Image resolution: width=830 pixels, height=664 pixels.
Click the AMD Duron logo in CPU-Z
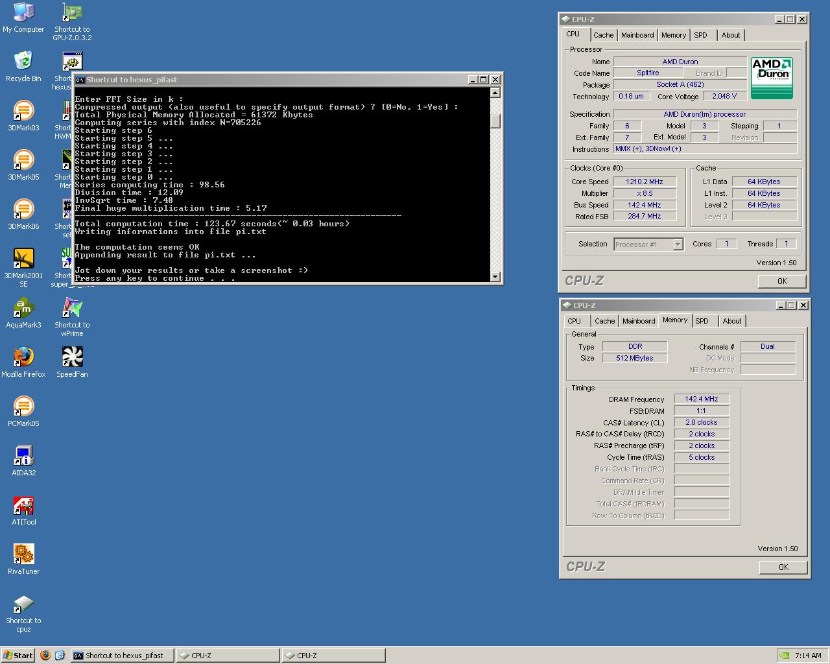click(x=772, y=78)
